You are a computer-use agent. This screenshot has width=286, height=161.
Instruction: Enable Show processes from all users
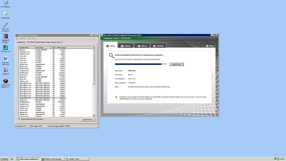click(20, 119)
